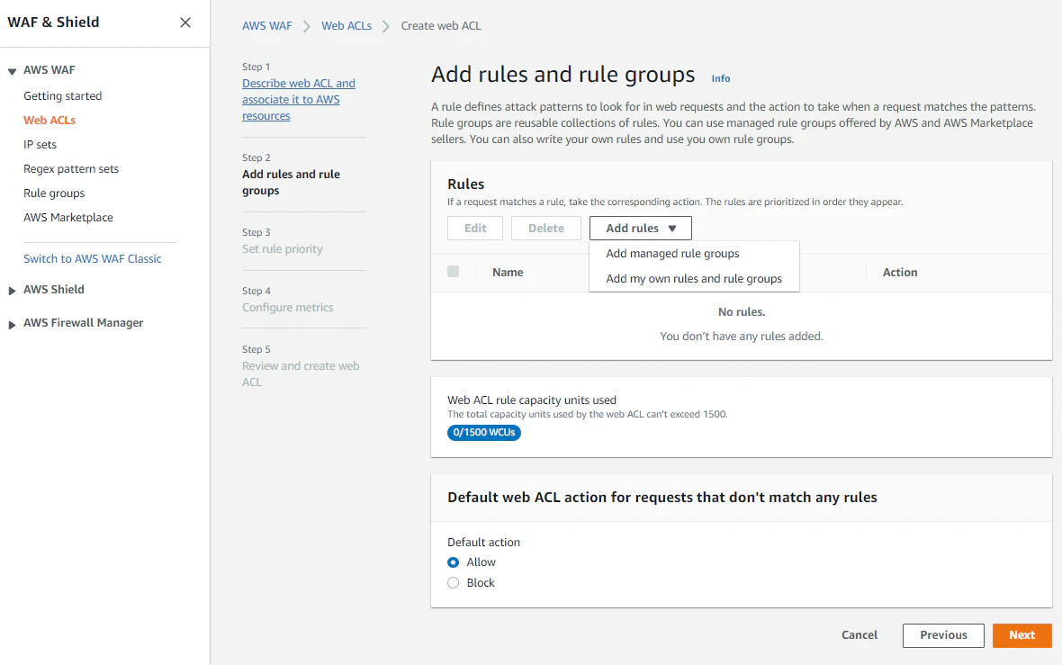Go back with the Previous button
This screenshot has height=665, width=1062.
point(943,635)
